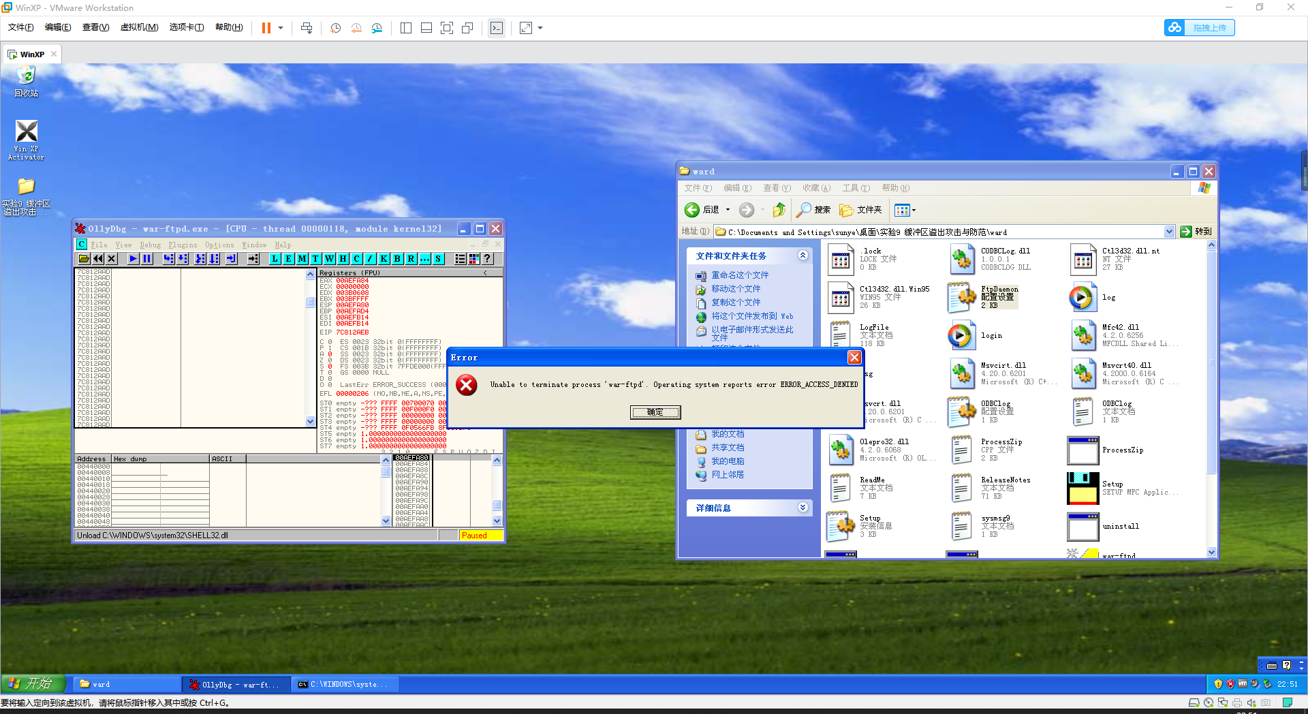This screenshot has height=714, width=1308.
Task: Click Registers (FPU) header arrow
Action: [485, 273]
